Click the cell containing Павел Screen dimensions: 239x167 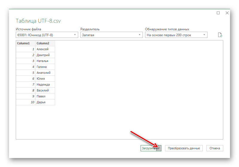coord(45,96)
